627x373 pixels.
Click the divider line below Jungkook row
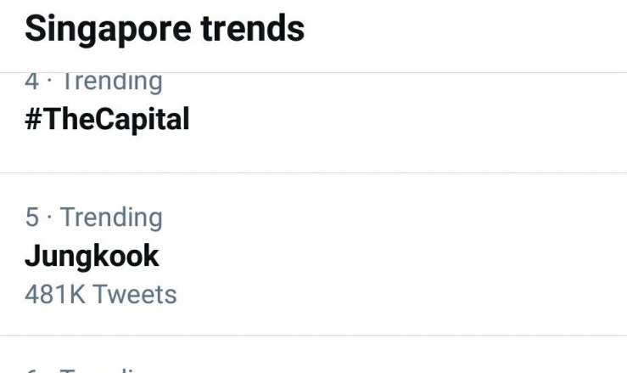[313, 335]
